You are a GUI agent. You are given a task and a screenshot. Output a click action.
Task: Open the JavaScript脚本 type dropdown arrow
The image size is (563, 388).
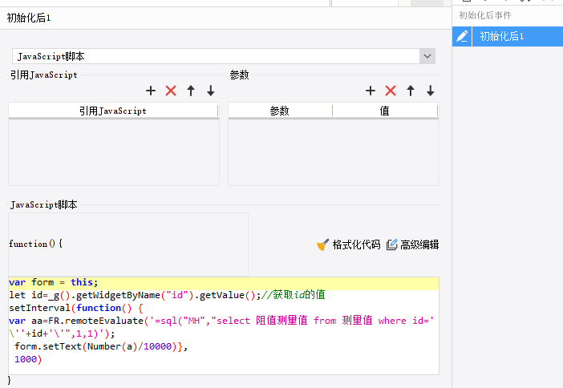pos(427,56)
